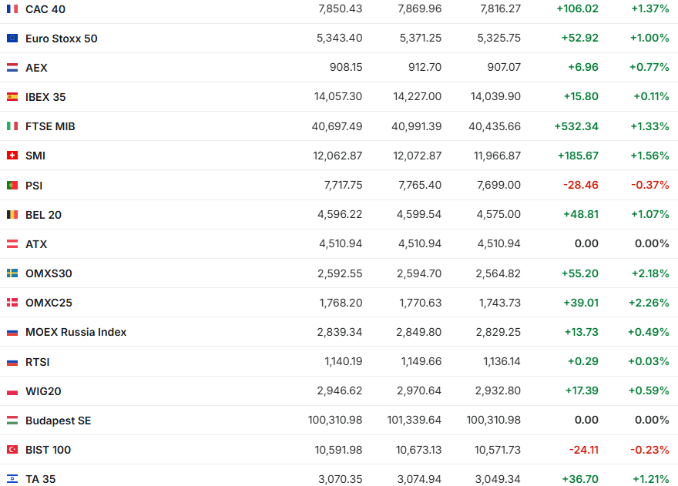Click the Portugal flag icon next to PSI

(12, 186)
